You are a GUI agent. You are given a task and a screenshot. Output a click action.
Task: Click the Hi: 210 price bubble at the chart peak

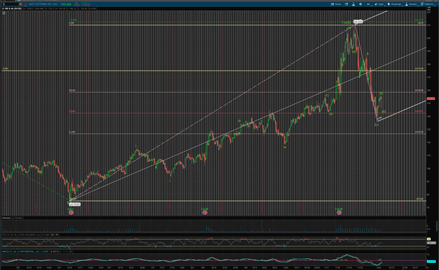[358, 22]
